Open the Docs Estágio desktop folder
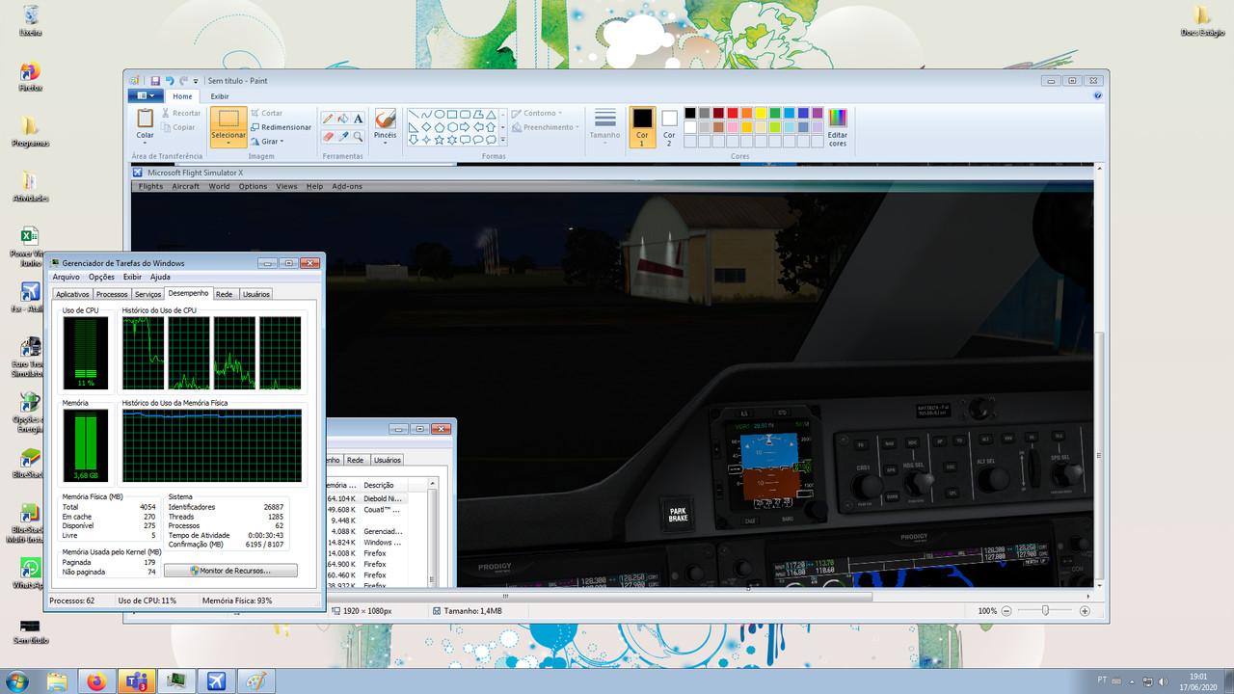This screenshot has width=1234, height=694. click(x=1201, y=20)
